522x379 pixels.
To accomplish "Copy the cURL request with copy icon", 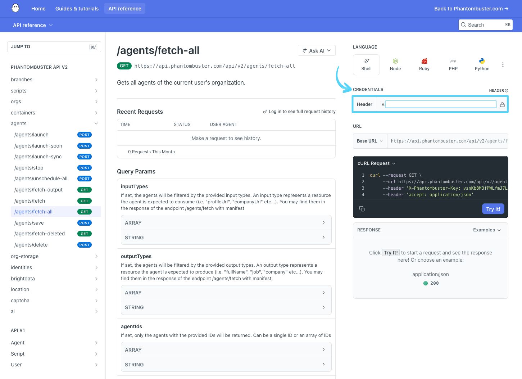I will point(362,209).
